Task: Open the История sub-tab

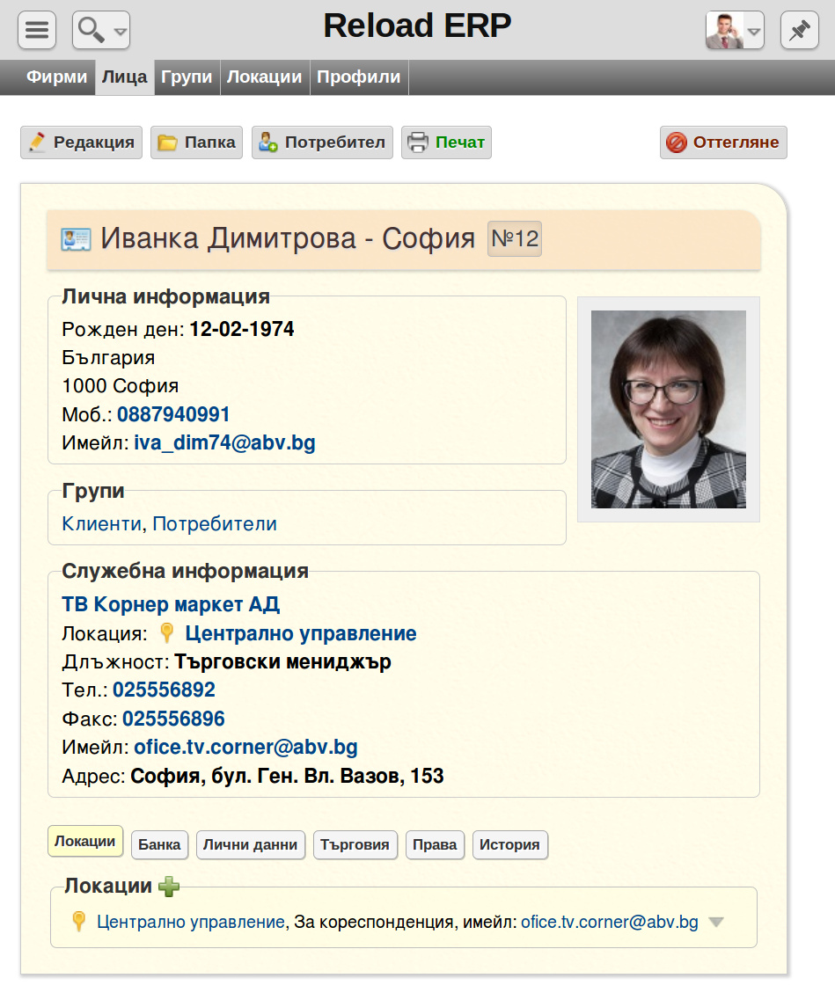Action: point(509,845)
